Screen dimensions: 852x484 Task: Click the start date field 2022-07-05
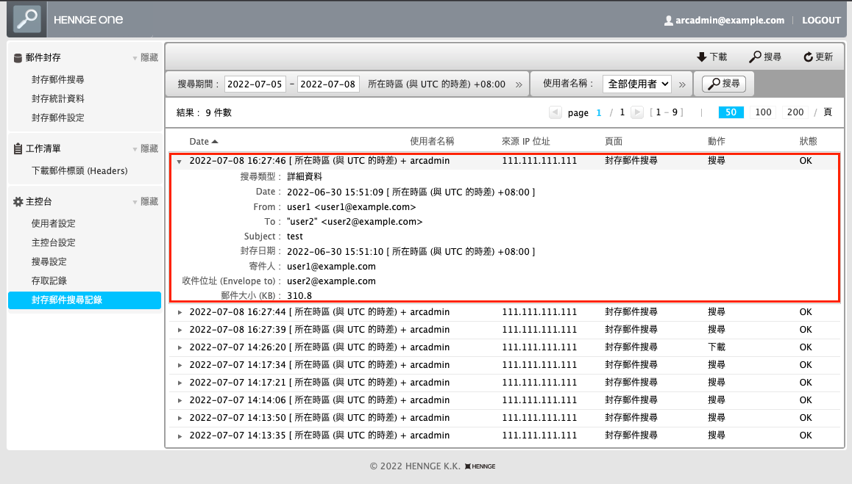click(x=255, y=84)
